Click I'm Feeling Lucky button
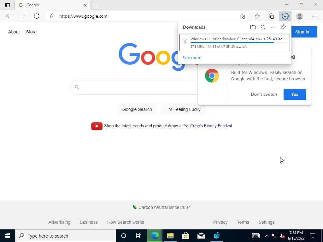Screen dimensions: 323x242 pos(183,109)
